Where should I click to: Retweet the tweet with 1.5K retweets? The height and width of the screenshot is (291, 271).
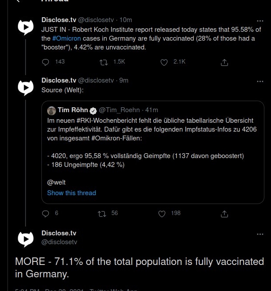[x=104, y=62]
